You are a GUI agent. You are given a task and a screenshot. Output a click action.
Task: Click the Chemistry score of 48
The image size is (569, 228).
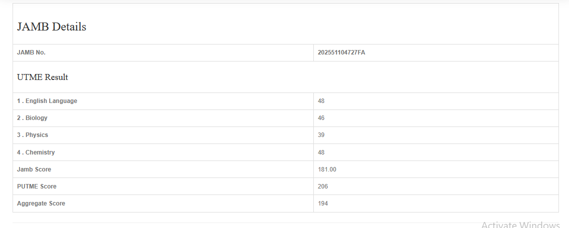321,152
